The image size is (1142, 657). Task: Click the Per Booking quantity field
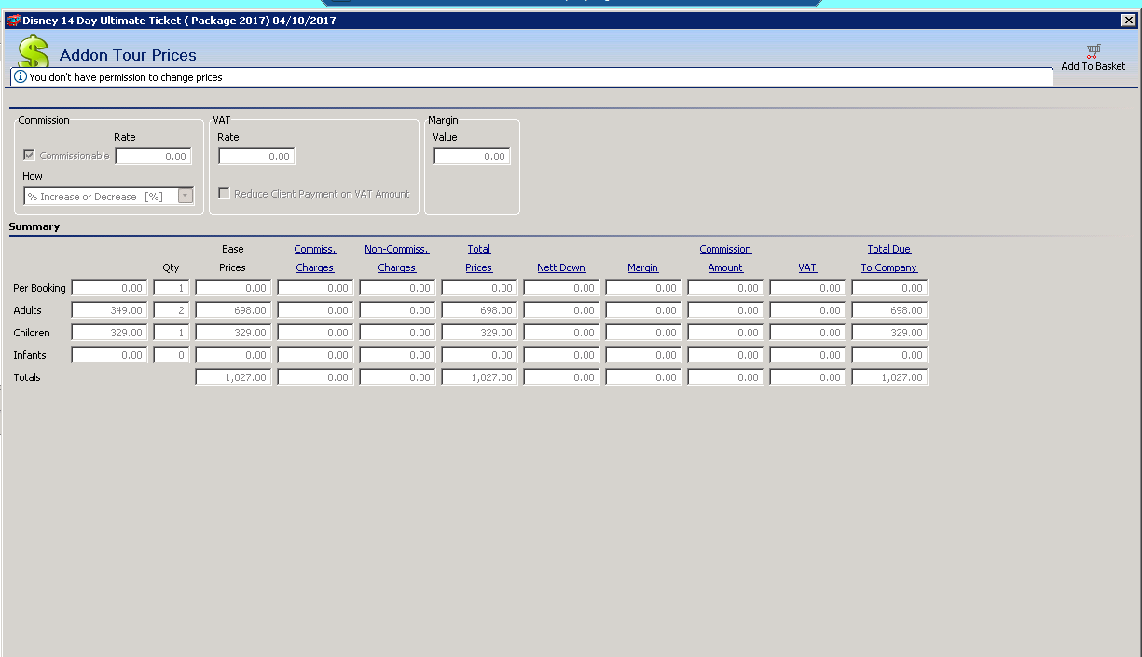tap(172, 288)
